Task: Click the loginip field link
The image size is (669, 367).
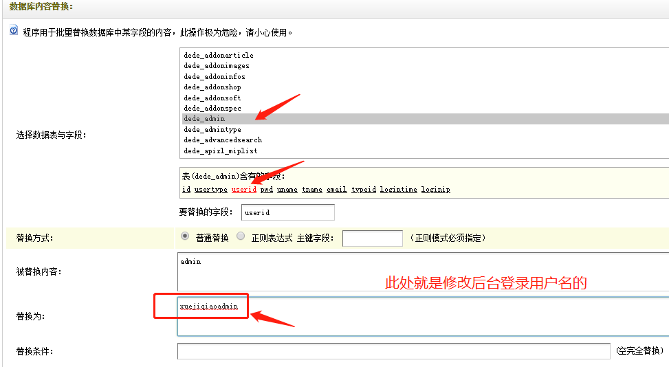Action: pos(435,190)
